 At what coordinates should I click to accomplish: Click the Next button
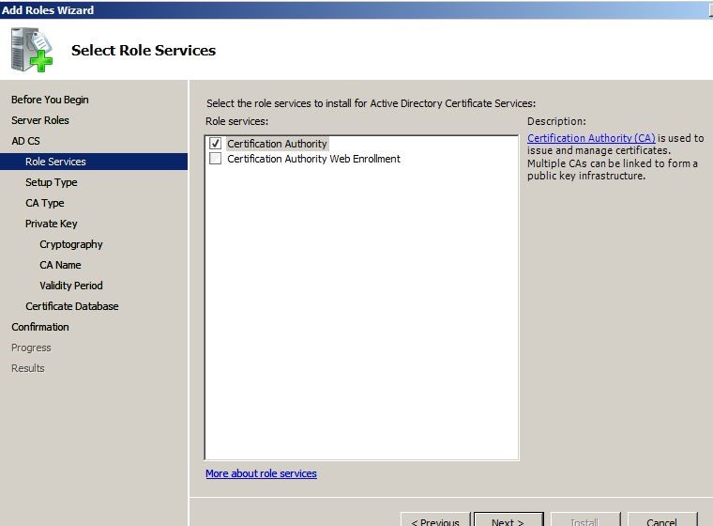pos(508,520)
